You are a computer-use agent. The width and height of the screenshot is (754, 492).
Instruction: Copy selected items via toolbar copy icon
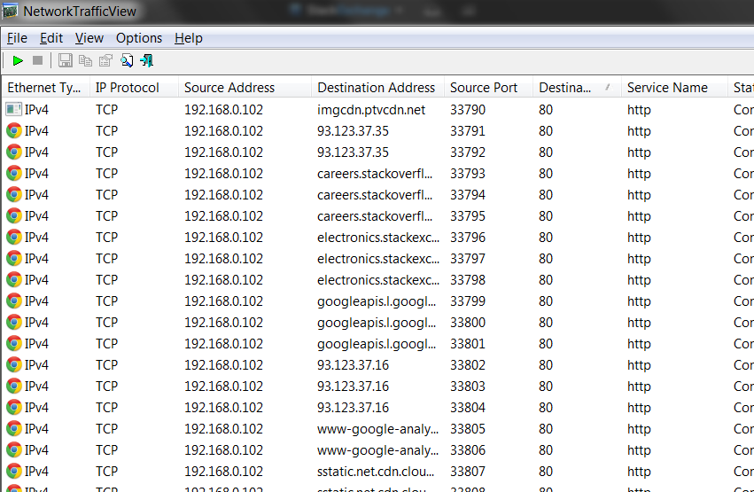coord(85,60)
